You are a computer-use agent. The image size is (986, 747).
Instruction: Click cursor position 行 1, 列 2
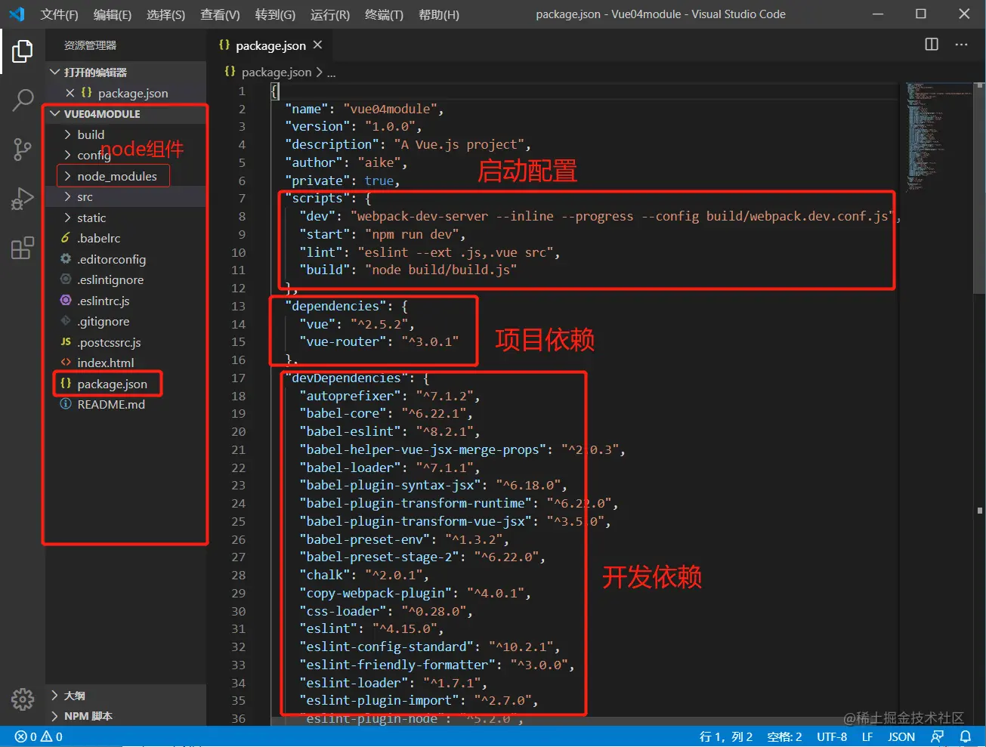(725, 736)
